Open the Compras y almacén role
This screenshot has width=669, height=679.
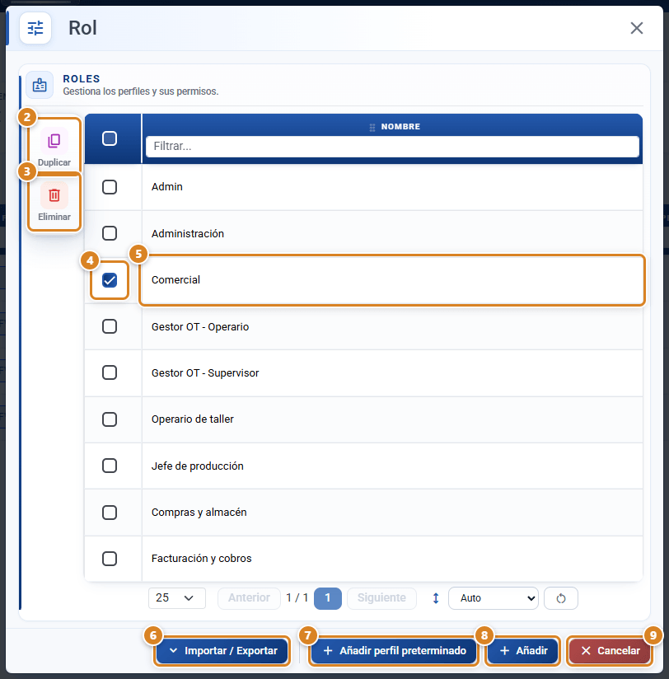pyautogui.click(x=392, y=513)
